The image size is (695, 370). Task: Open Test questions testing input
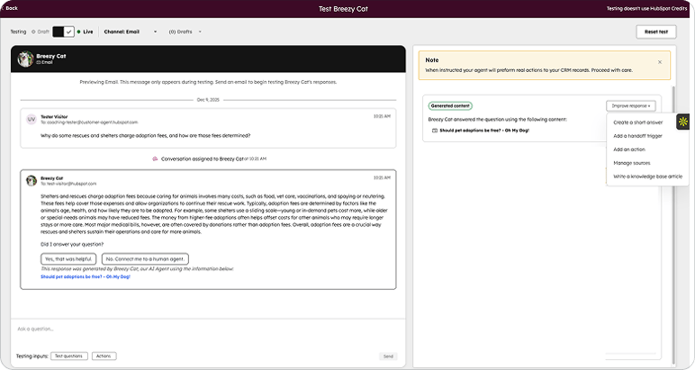69,356
